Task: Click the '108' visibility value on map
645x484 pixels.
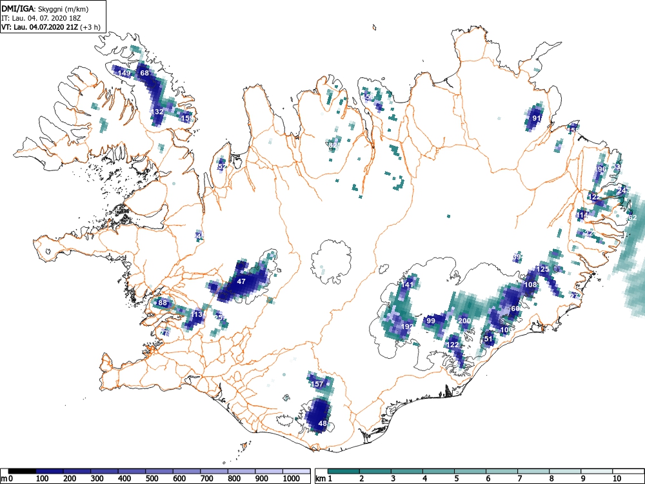Action: pyautogui.click(x=531, y=285)
